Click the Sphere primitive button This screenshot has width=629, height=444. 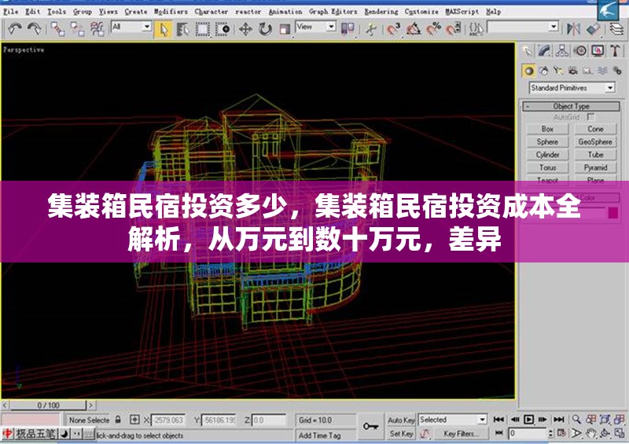click(x=547, y=141)
